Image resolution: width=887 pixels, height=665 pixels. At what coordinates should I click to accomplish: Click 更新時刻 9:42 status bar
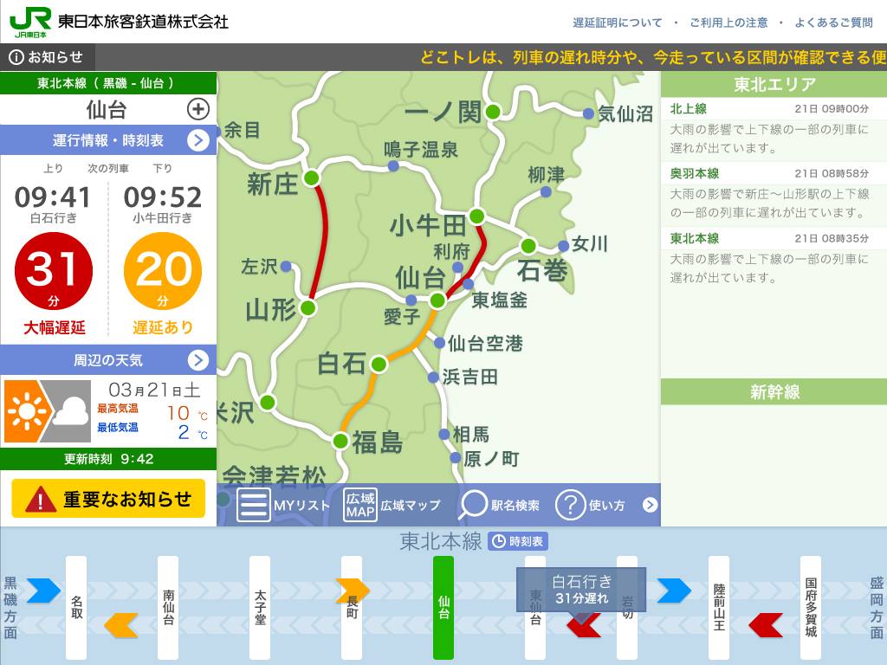(108, 459)
